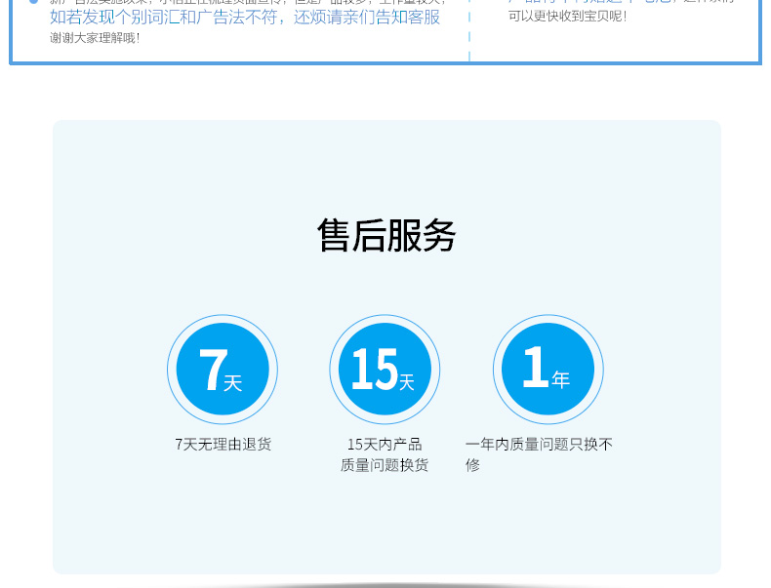Click the blue 7天 circle icon
This screenshot has height=588, width=771.
(223, 370)
